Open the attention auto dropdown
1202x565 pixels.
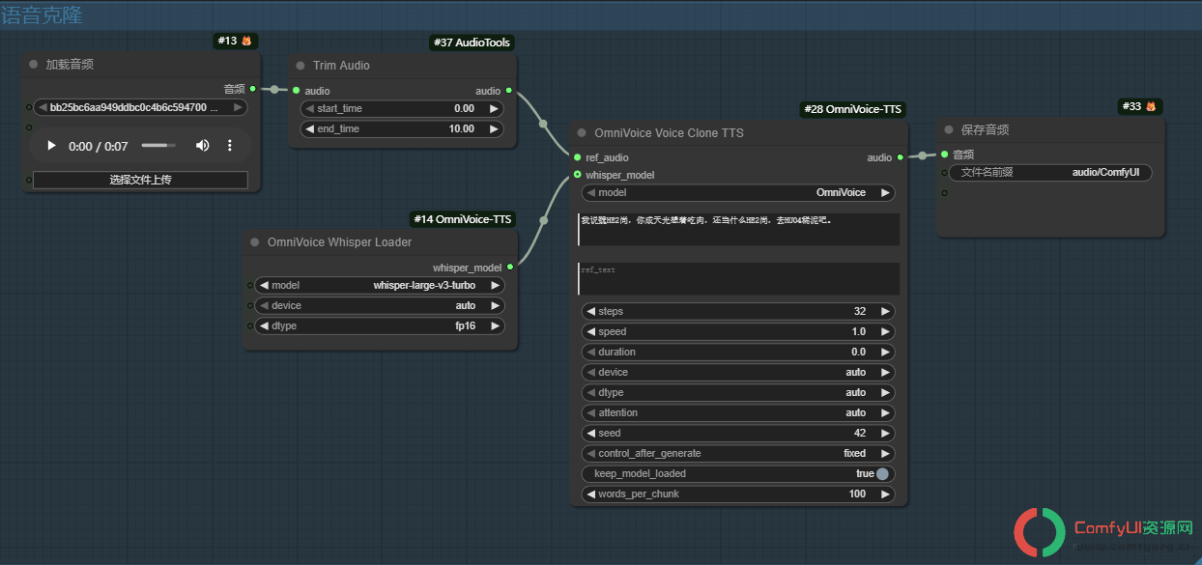pyautogui.click(x=738, y=412)
